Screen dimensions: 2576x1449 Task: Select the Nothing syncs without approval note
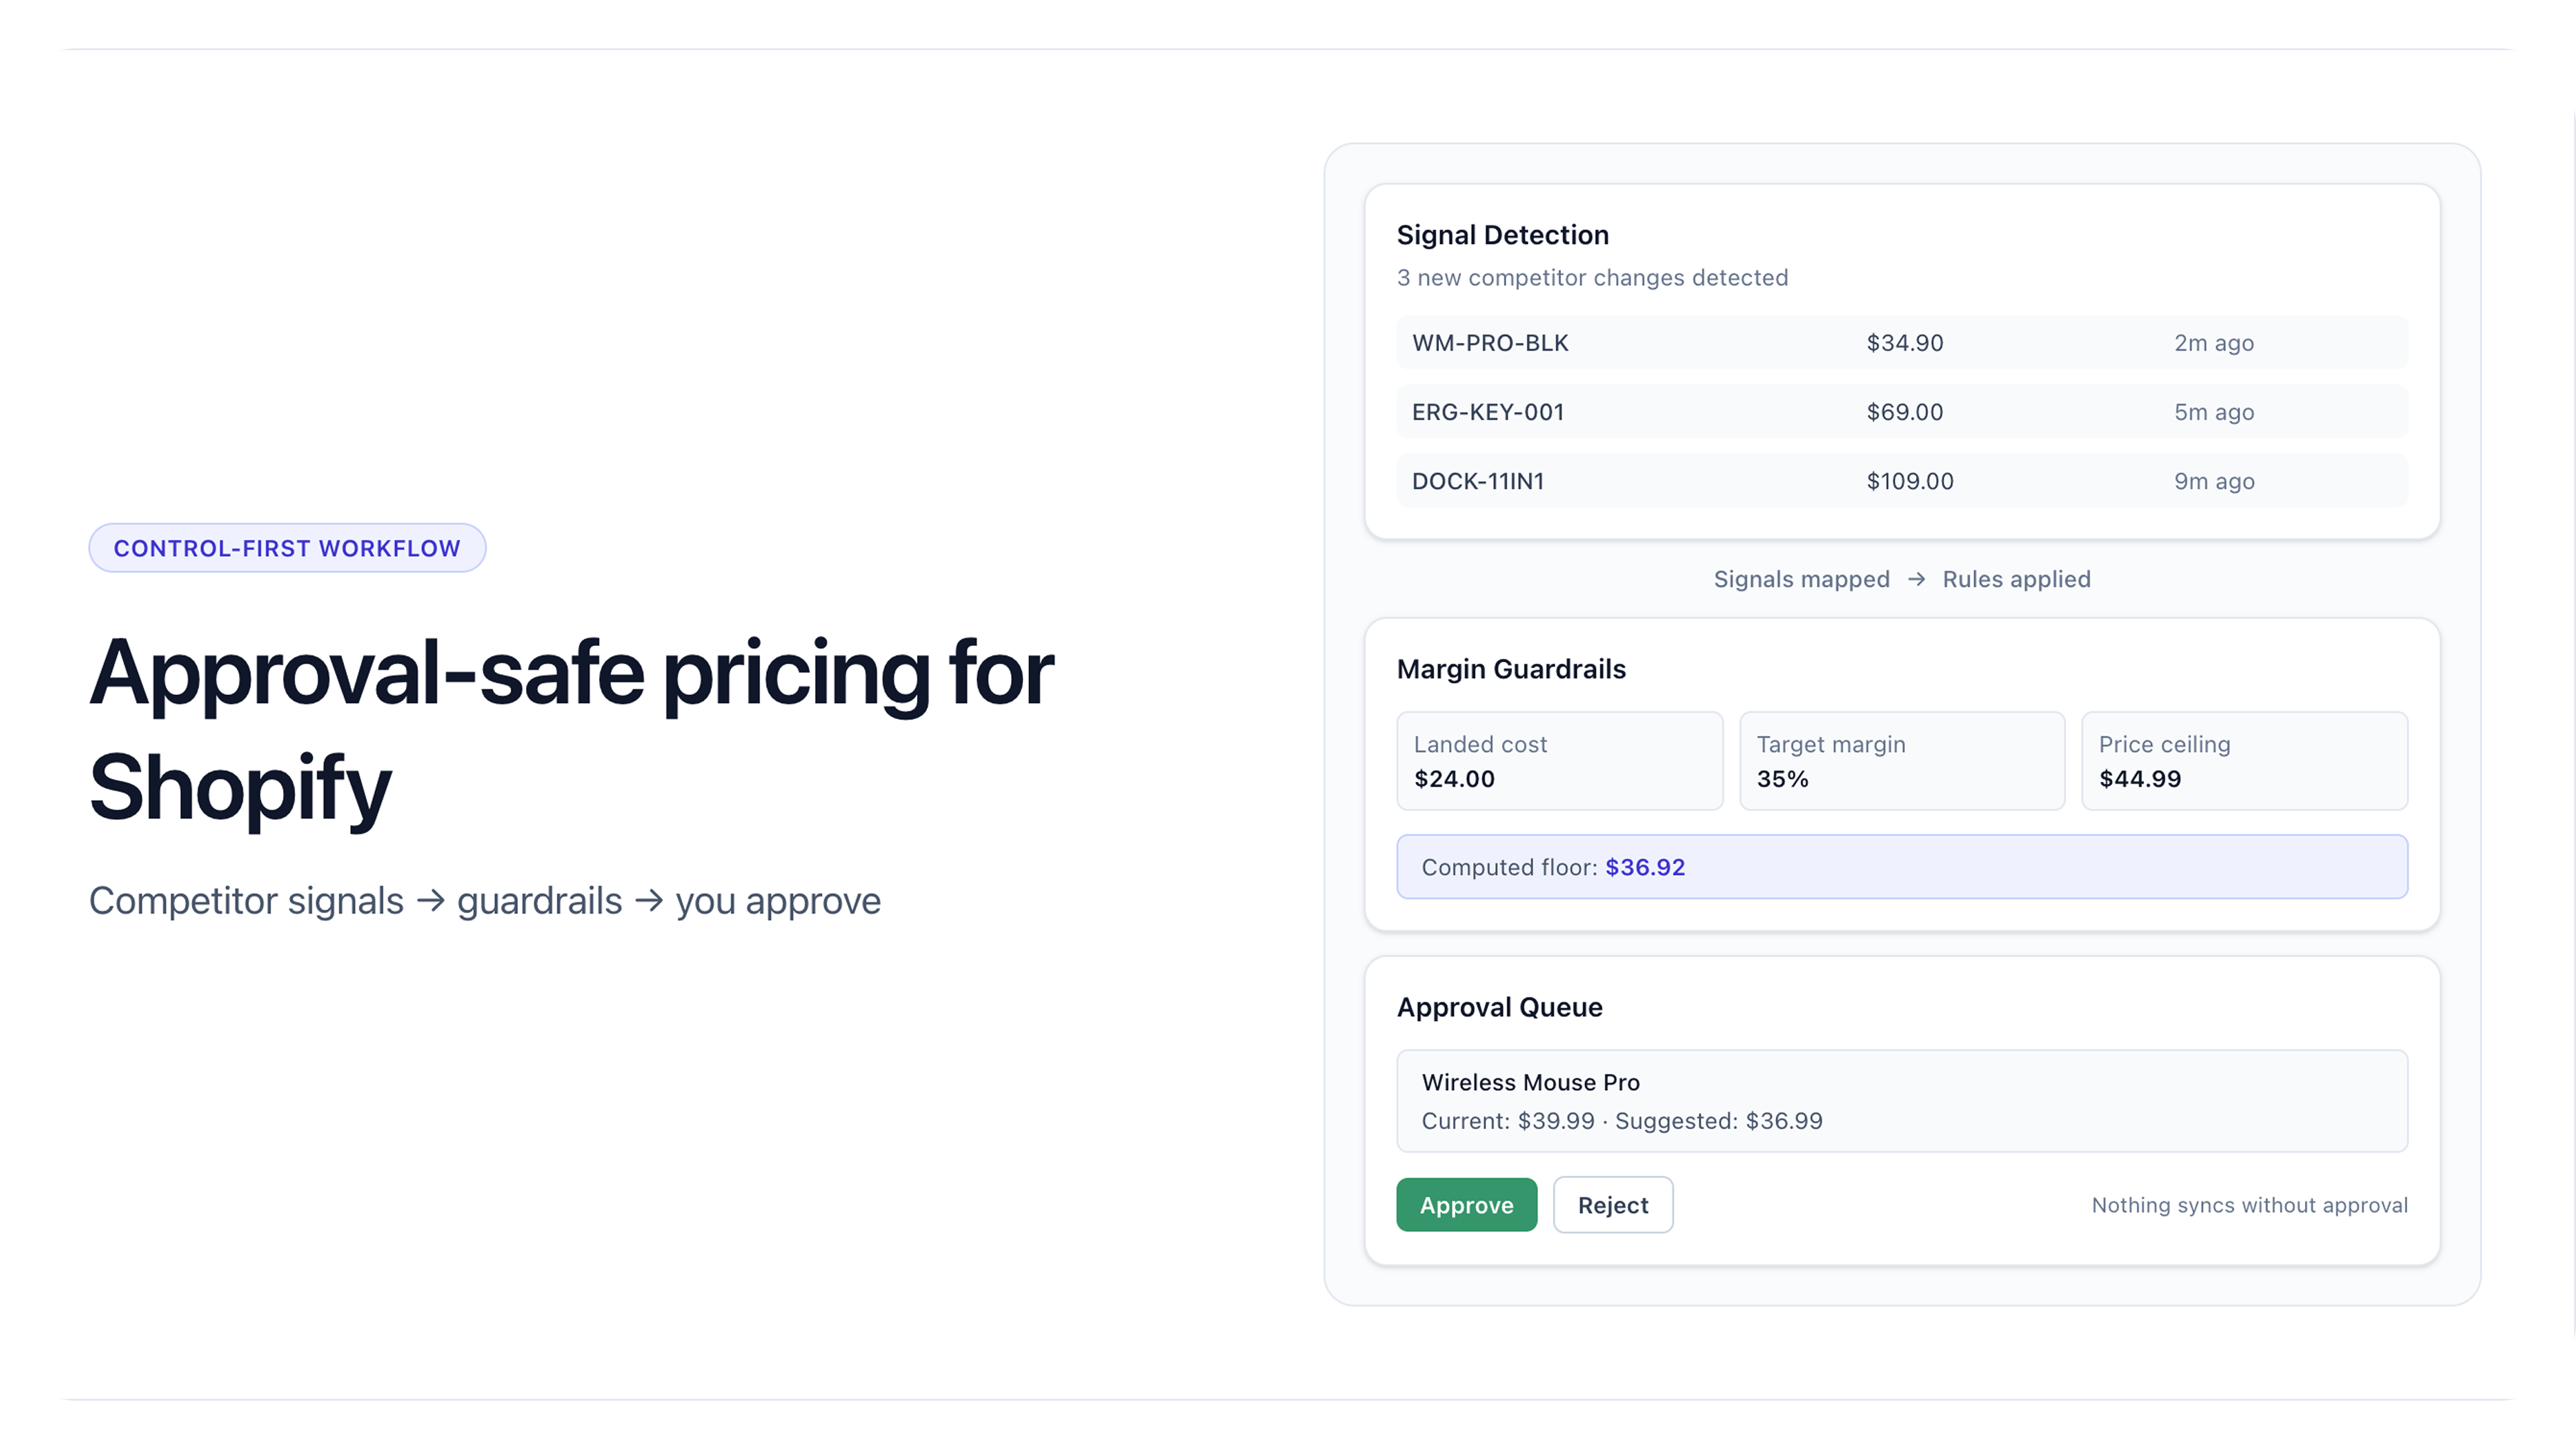click(2249, 1205)
